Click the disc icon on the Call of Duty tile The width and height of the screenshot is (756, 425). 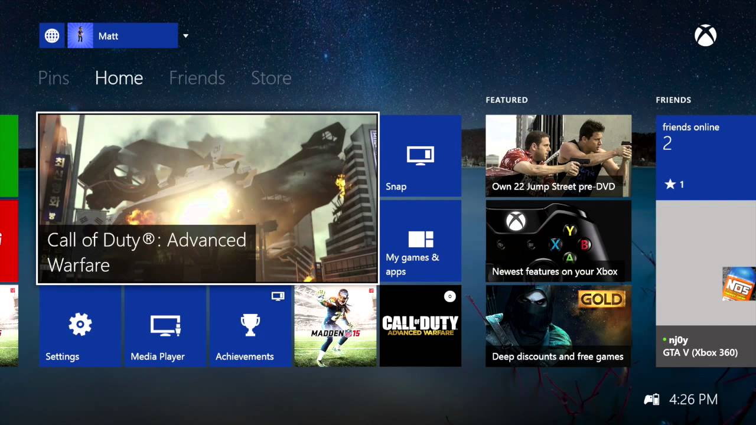(x=450, y=296)
